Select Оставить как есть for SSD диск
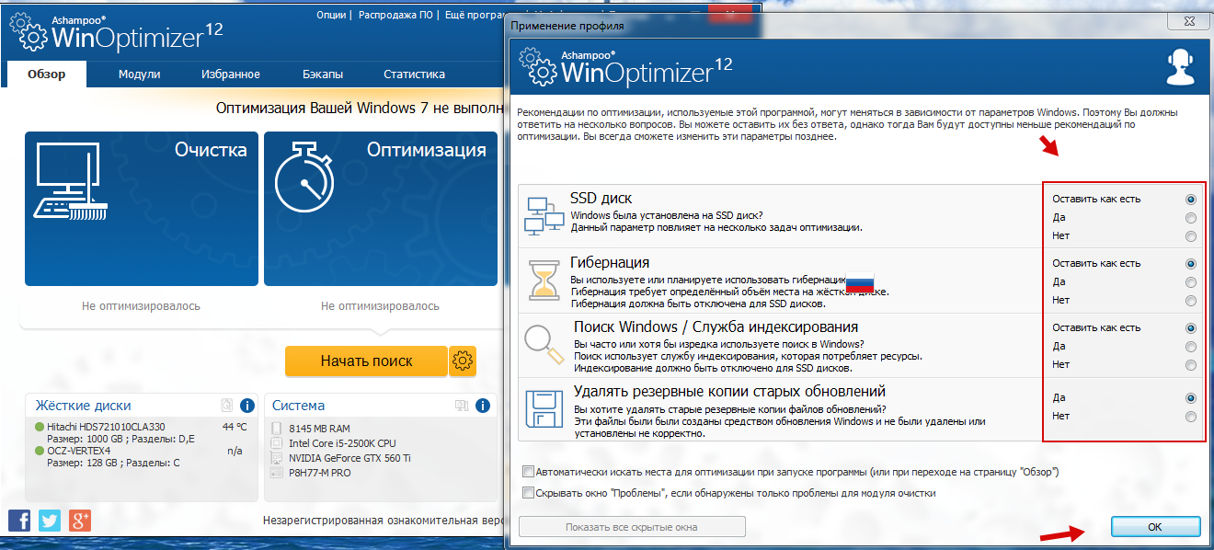This screenshot has width=1214, height=550. [1191, 200]
